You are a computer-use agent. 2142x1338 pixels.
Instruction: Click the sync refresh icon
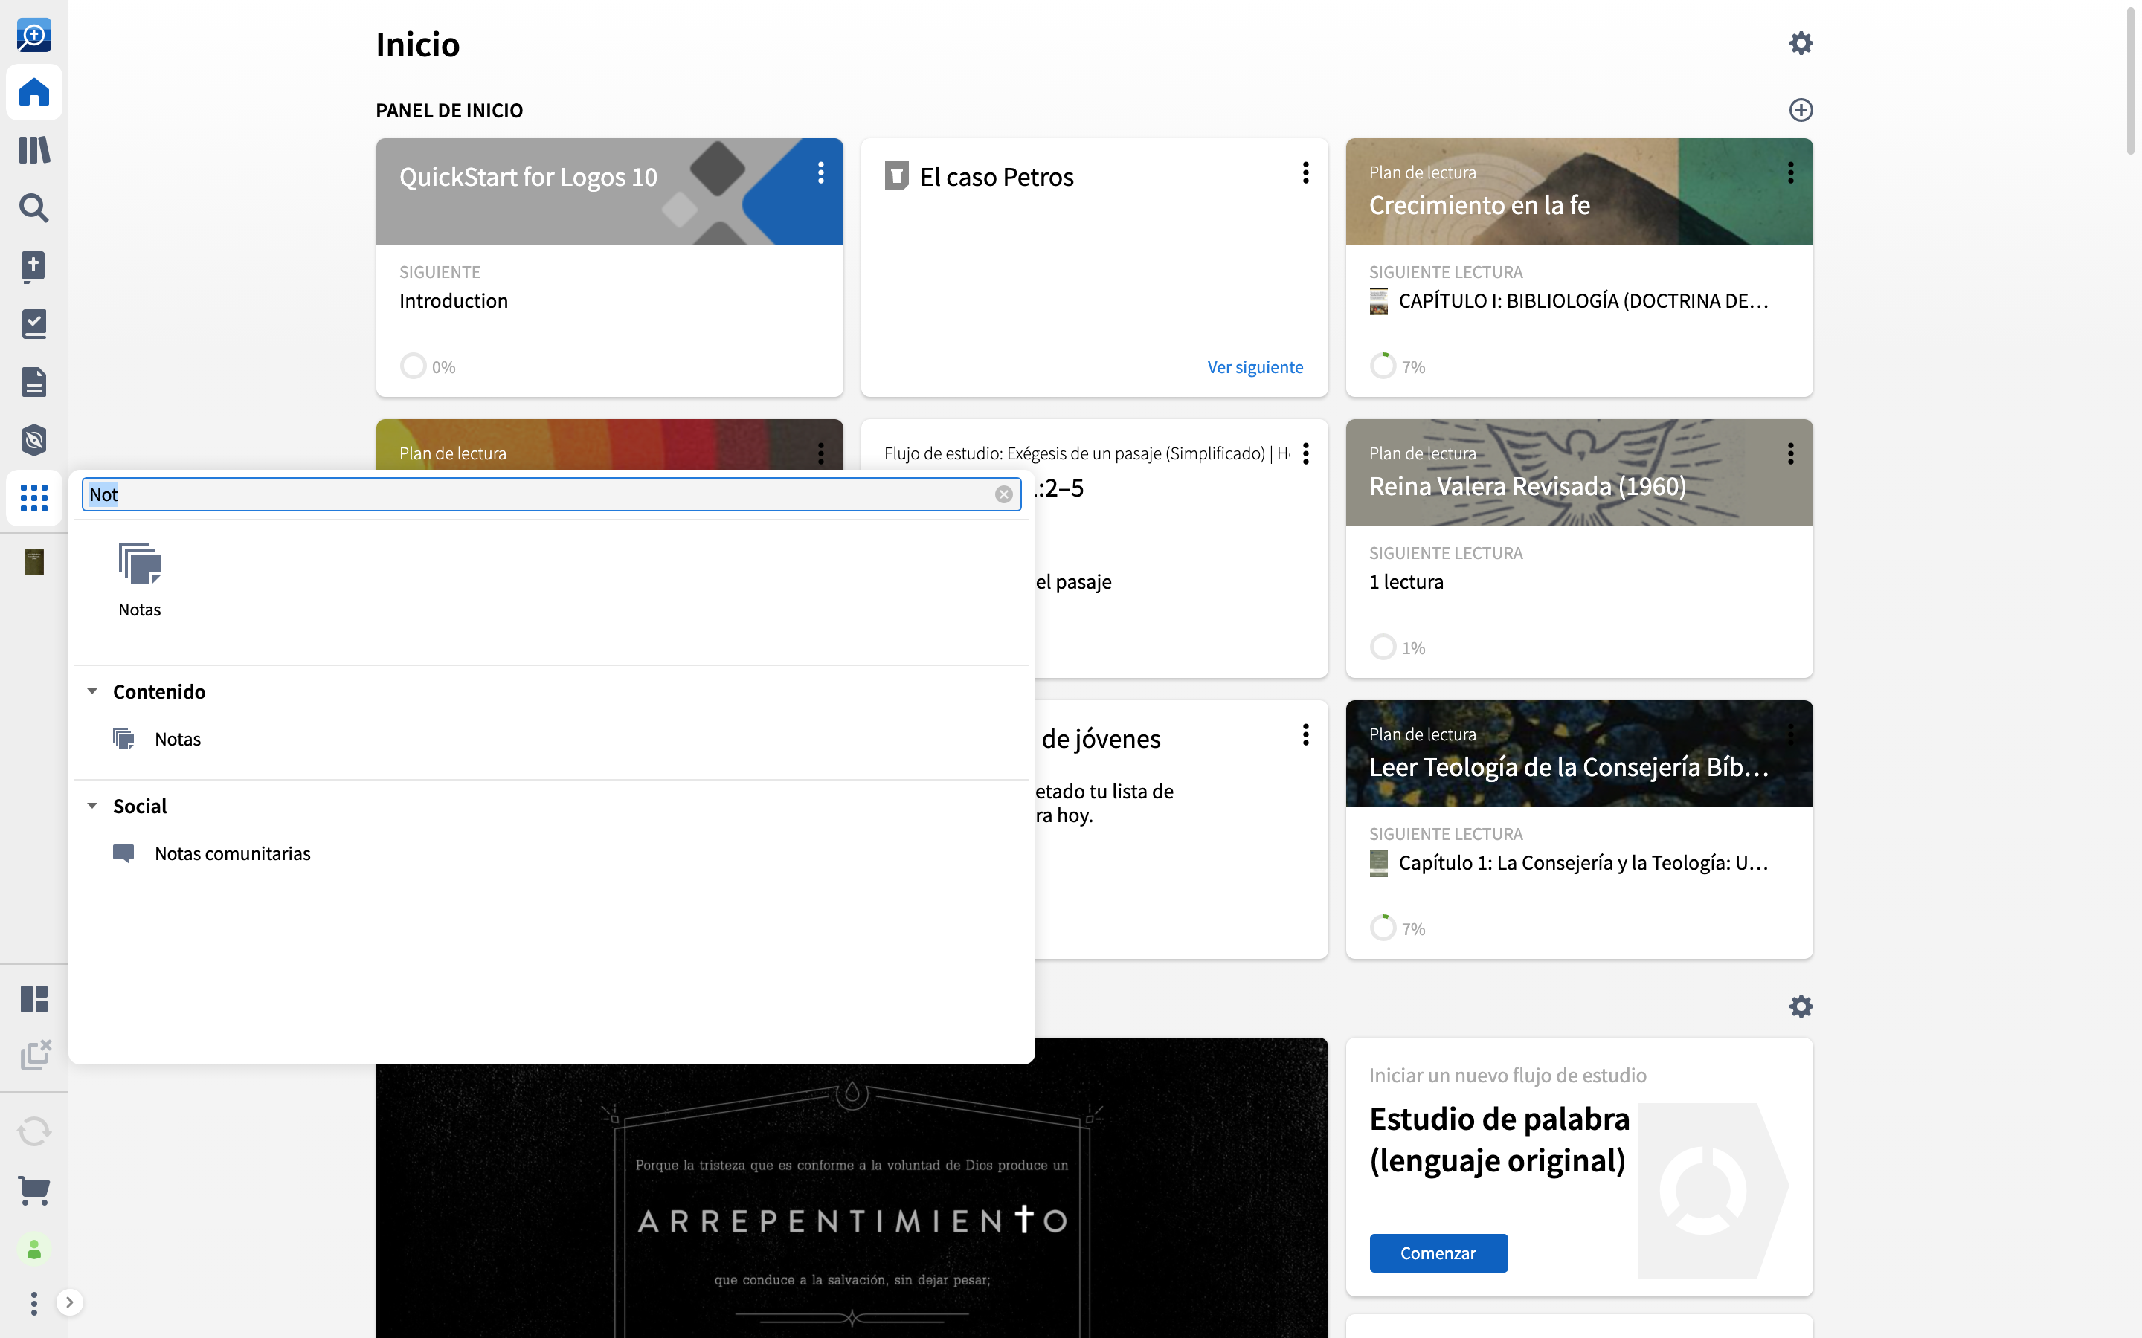(x=33, y=1131)
